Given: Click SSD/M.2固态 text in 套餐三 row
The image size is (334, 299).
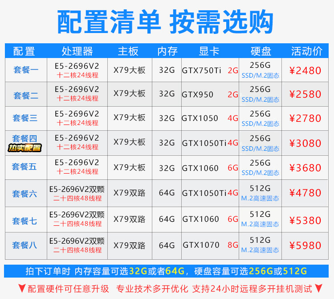Looking at the screenshot, I should [261, 124].
